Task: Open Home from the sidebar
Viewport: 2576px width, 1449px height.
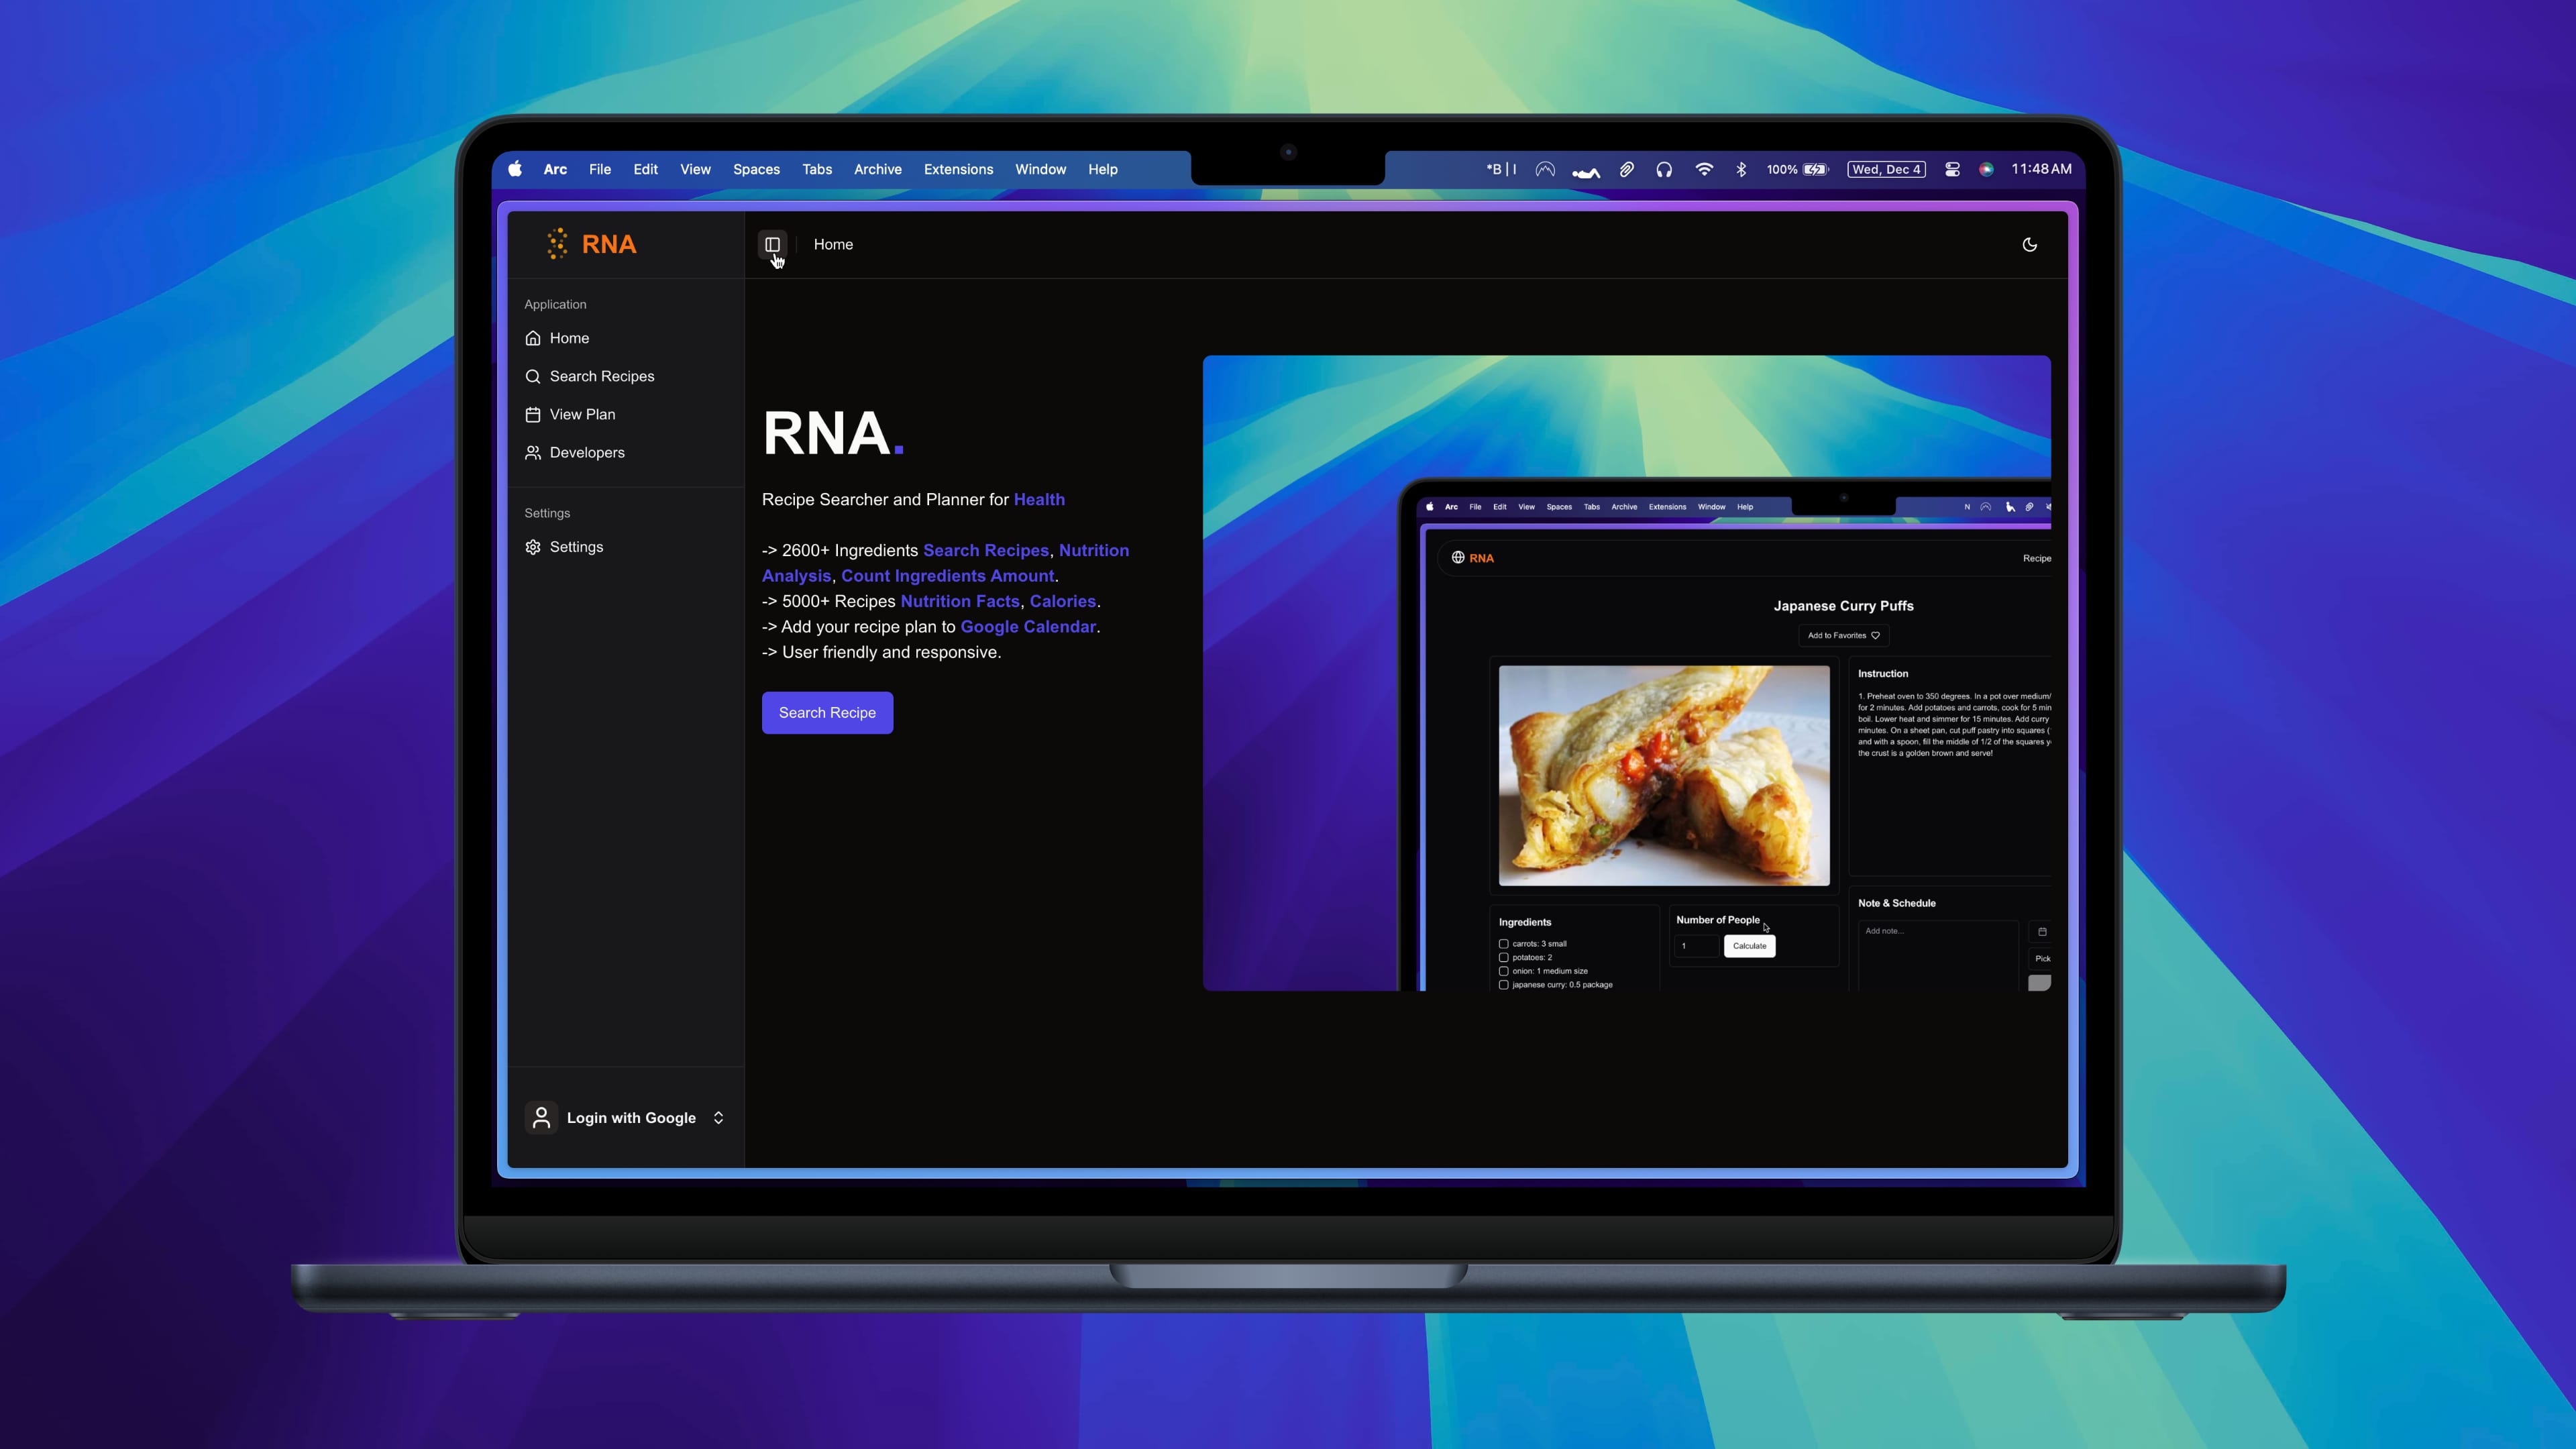Action: tap(569, 338)
